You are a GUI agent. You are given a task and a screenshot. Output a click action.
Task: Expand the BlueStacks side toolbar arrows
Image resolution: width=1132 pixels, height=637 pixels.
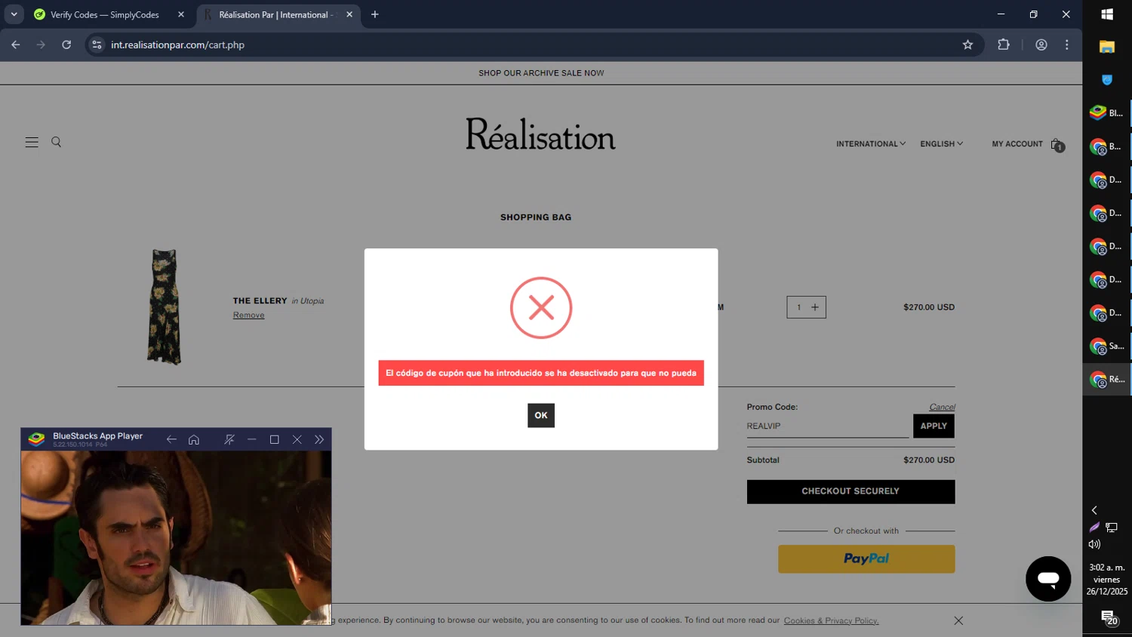[x=319, y=439]
